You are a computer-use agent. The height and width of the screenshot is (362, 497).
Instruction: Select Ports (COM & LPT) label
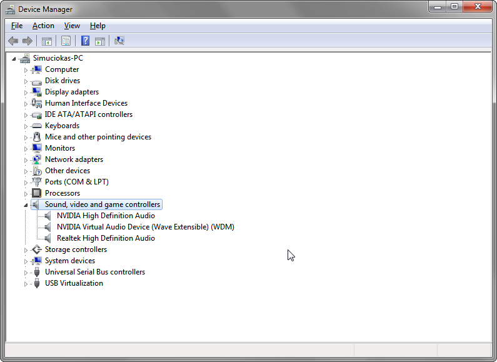point(77,182)
